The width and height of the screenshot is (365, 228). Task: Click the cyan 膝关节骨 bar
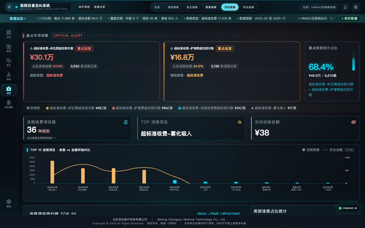175,182
